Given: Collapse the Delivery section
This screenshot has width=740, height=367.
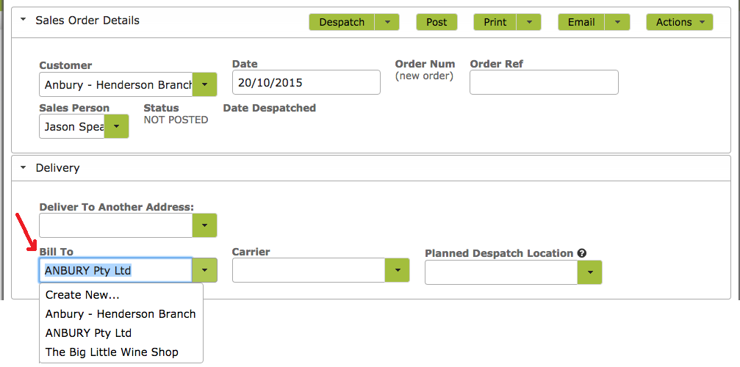Looking at the screenshot, I should (23, 167).
